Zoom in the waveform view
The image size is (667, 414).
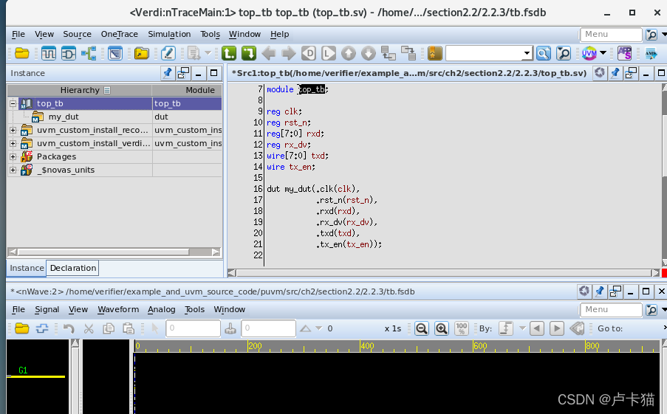[441, 328]
